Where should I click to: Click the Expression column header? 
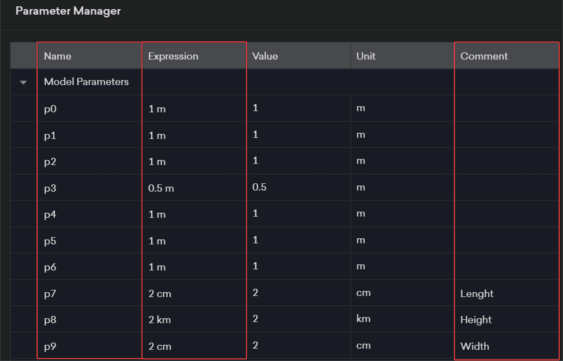pos(173,56)
